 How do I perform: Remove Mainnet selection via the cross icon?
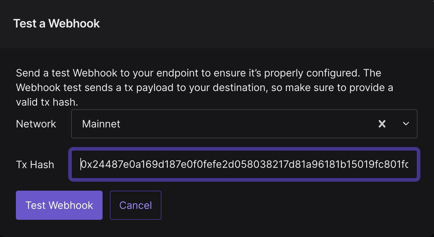(x=382, y=124)
